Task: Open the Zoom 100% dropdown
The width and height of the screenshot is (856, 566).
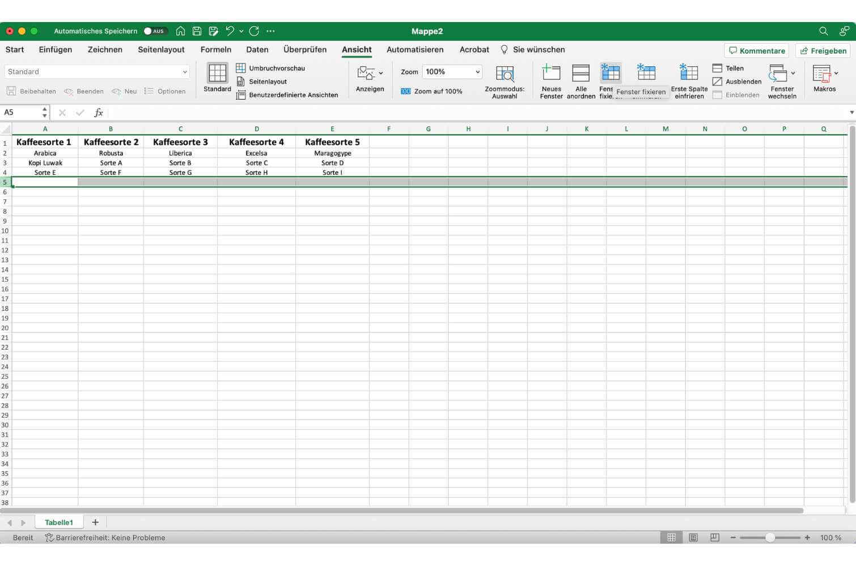Action: tap(477, 72)
